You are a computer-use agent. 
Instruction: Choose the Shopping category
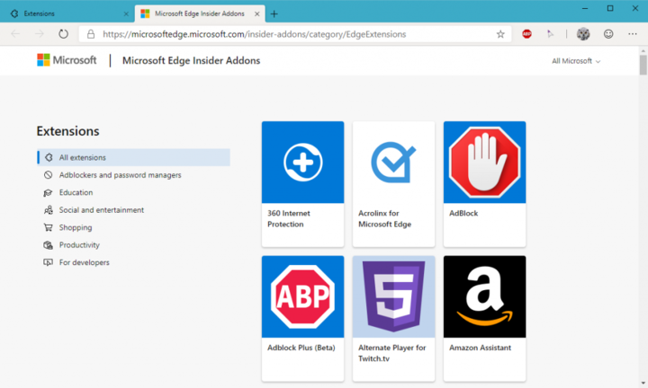[76, 227]
